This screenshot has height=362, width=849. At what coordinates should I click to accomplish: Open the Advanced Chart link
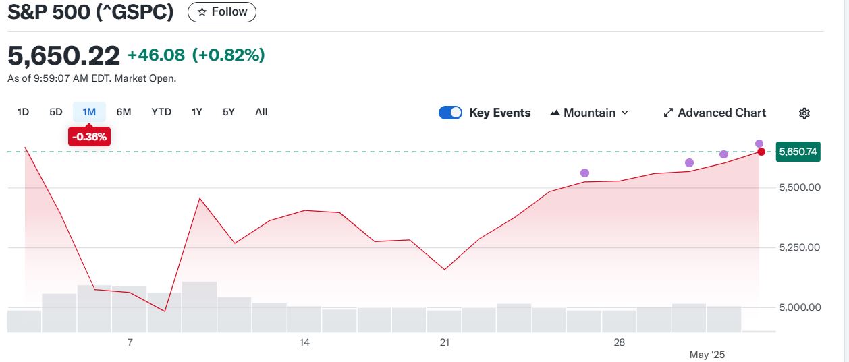click(721, 113)
